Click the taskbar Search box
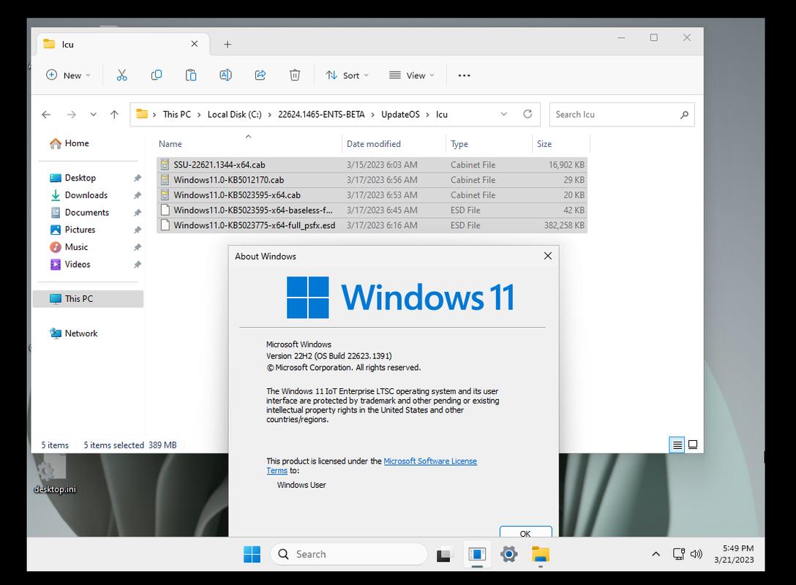This screenshot has height=585, width=796. pos(349,554)
